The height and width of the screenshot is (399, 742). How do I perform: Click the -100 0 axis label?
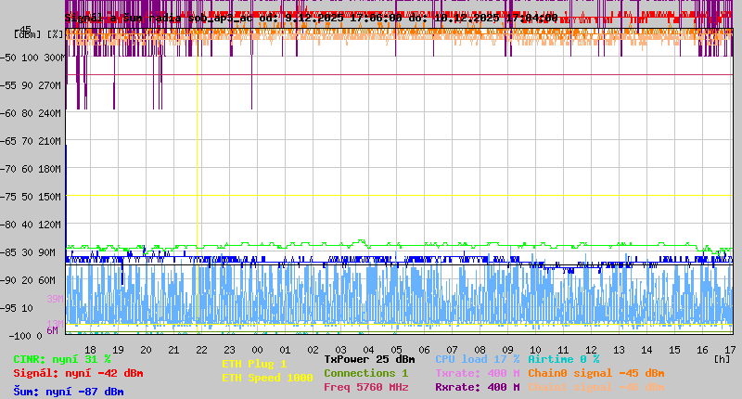pos(26,336)
